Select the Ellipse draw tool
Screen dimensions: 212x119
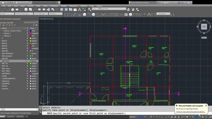39,10
